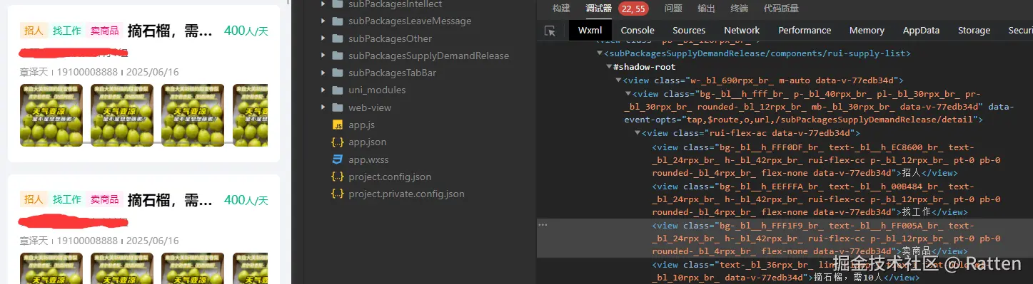Open the 问题 tab
Viewport: 1033px width, 284px height.
click(x=673, y=9)
